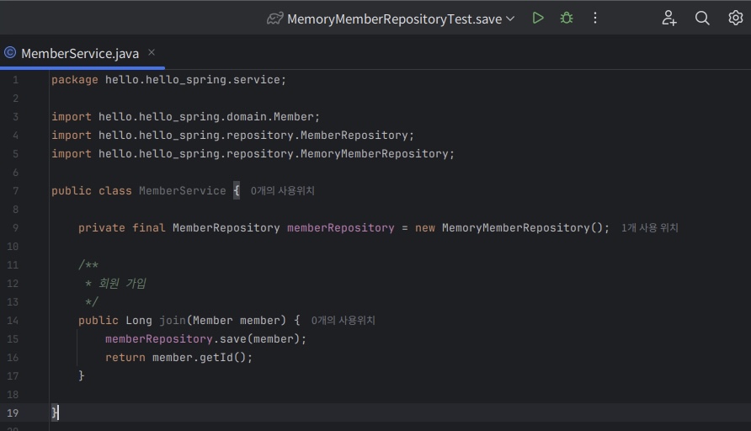Click 'return member.getId();' on line 16
Viewport: 751px width, 431px height.
178,358
